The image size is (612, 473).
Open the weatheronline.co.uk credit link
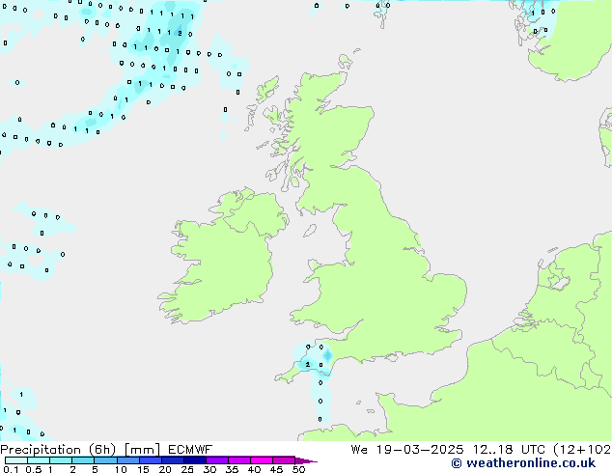(x=523, y=463)
